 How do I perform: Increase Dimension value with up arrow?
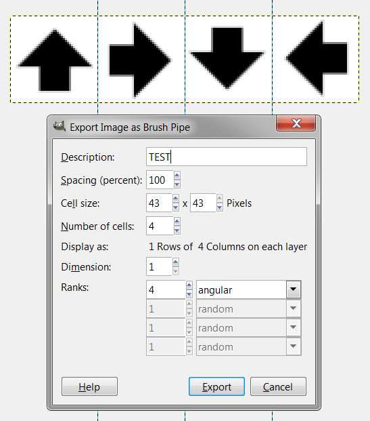pyautogui.click(x=175, y=262)
